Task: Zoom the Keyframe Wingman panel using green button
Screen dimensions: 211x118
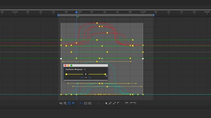Action: [x=71, y=66]
